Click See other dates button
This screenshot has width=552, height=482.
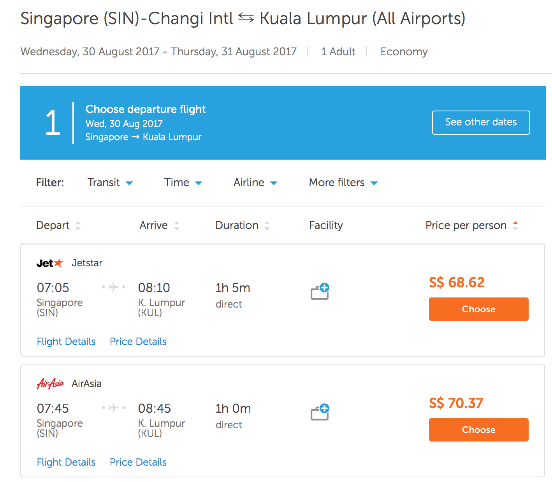[x=481, y=122]
